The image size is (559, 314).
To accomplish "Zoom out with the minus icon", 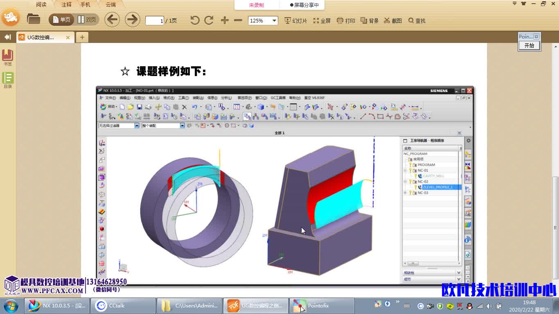I will 238,20.
